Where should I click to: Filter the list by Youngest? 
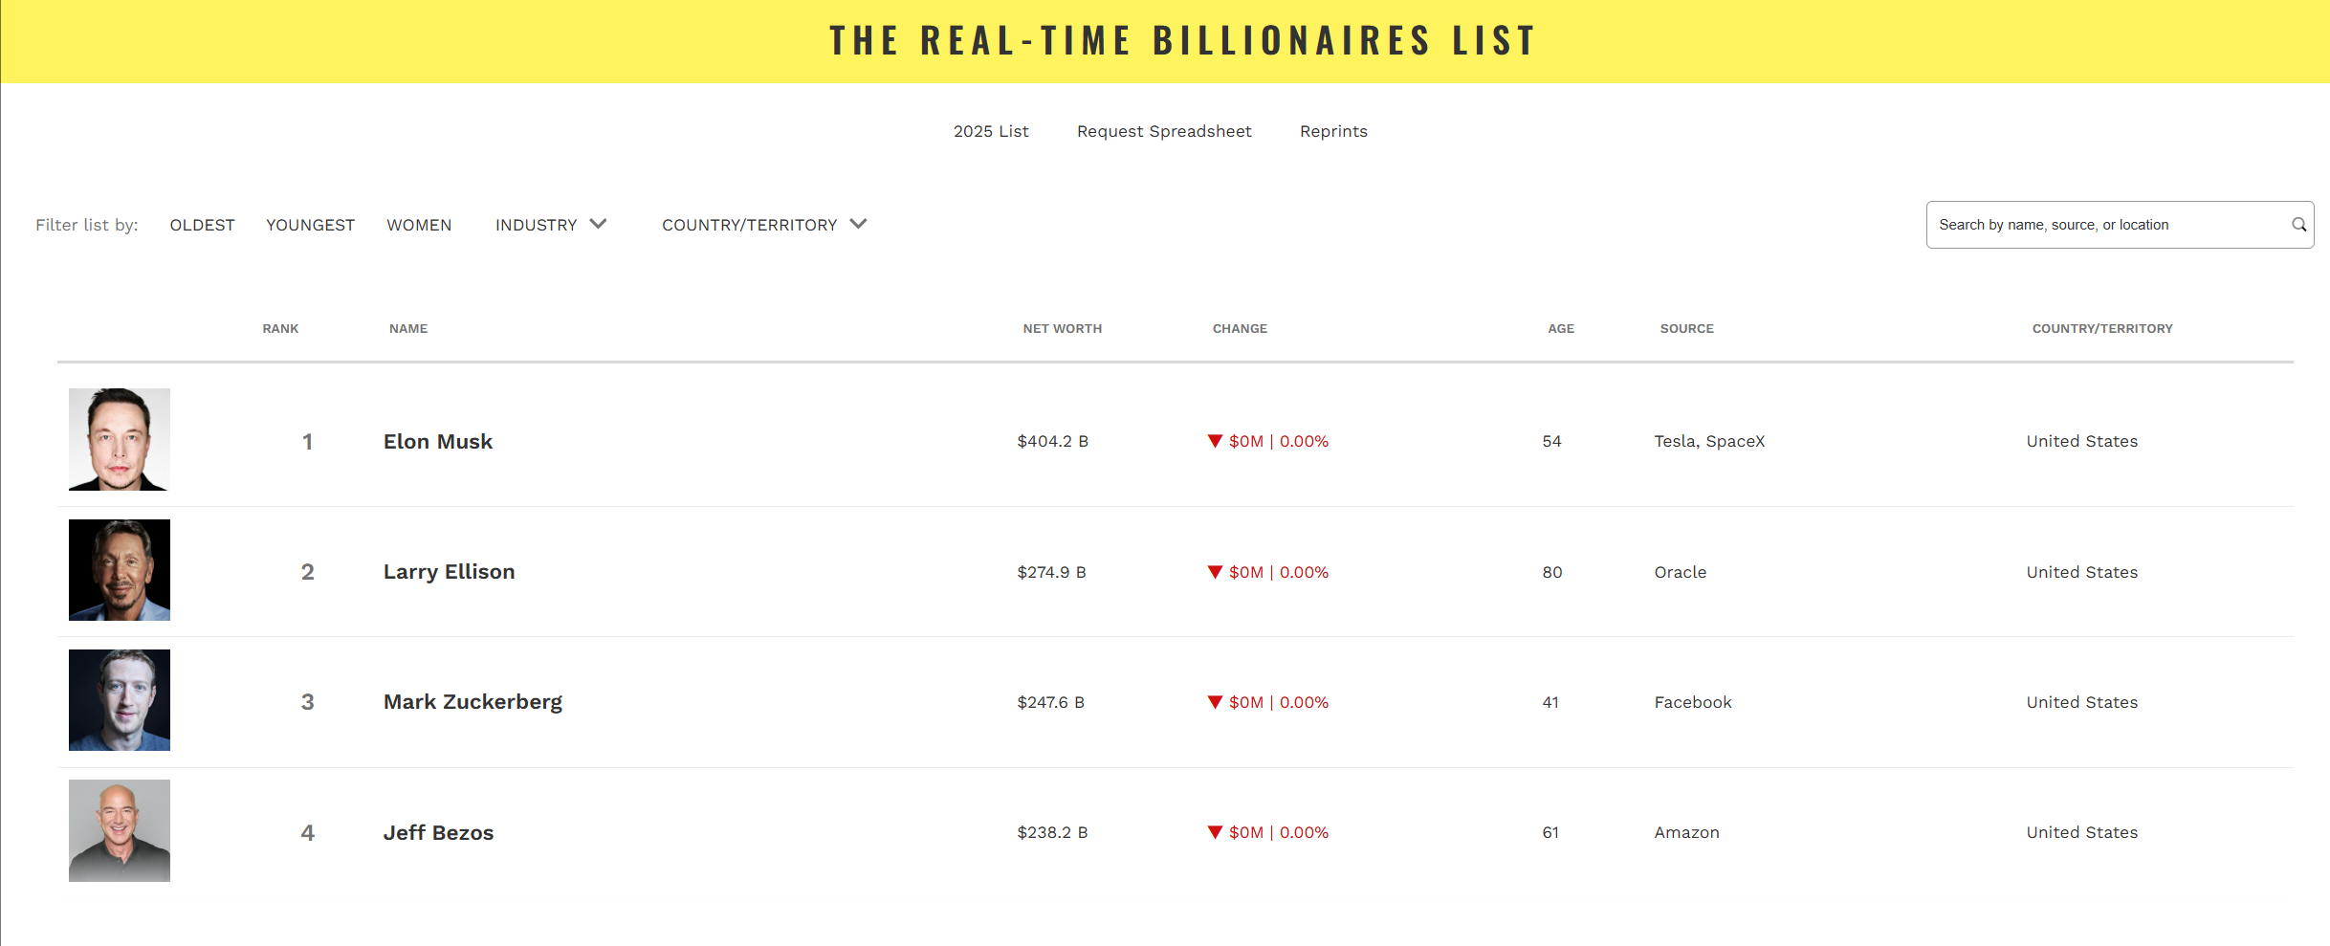[310, 225]
